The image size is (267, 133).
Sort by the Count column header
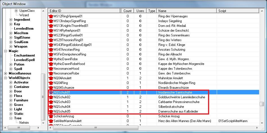click(127, 11)
